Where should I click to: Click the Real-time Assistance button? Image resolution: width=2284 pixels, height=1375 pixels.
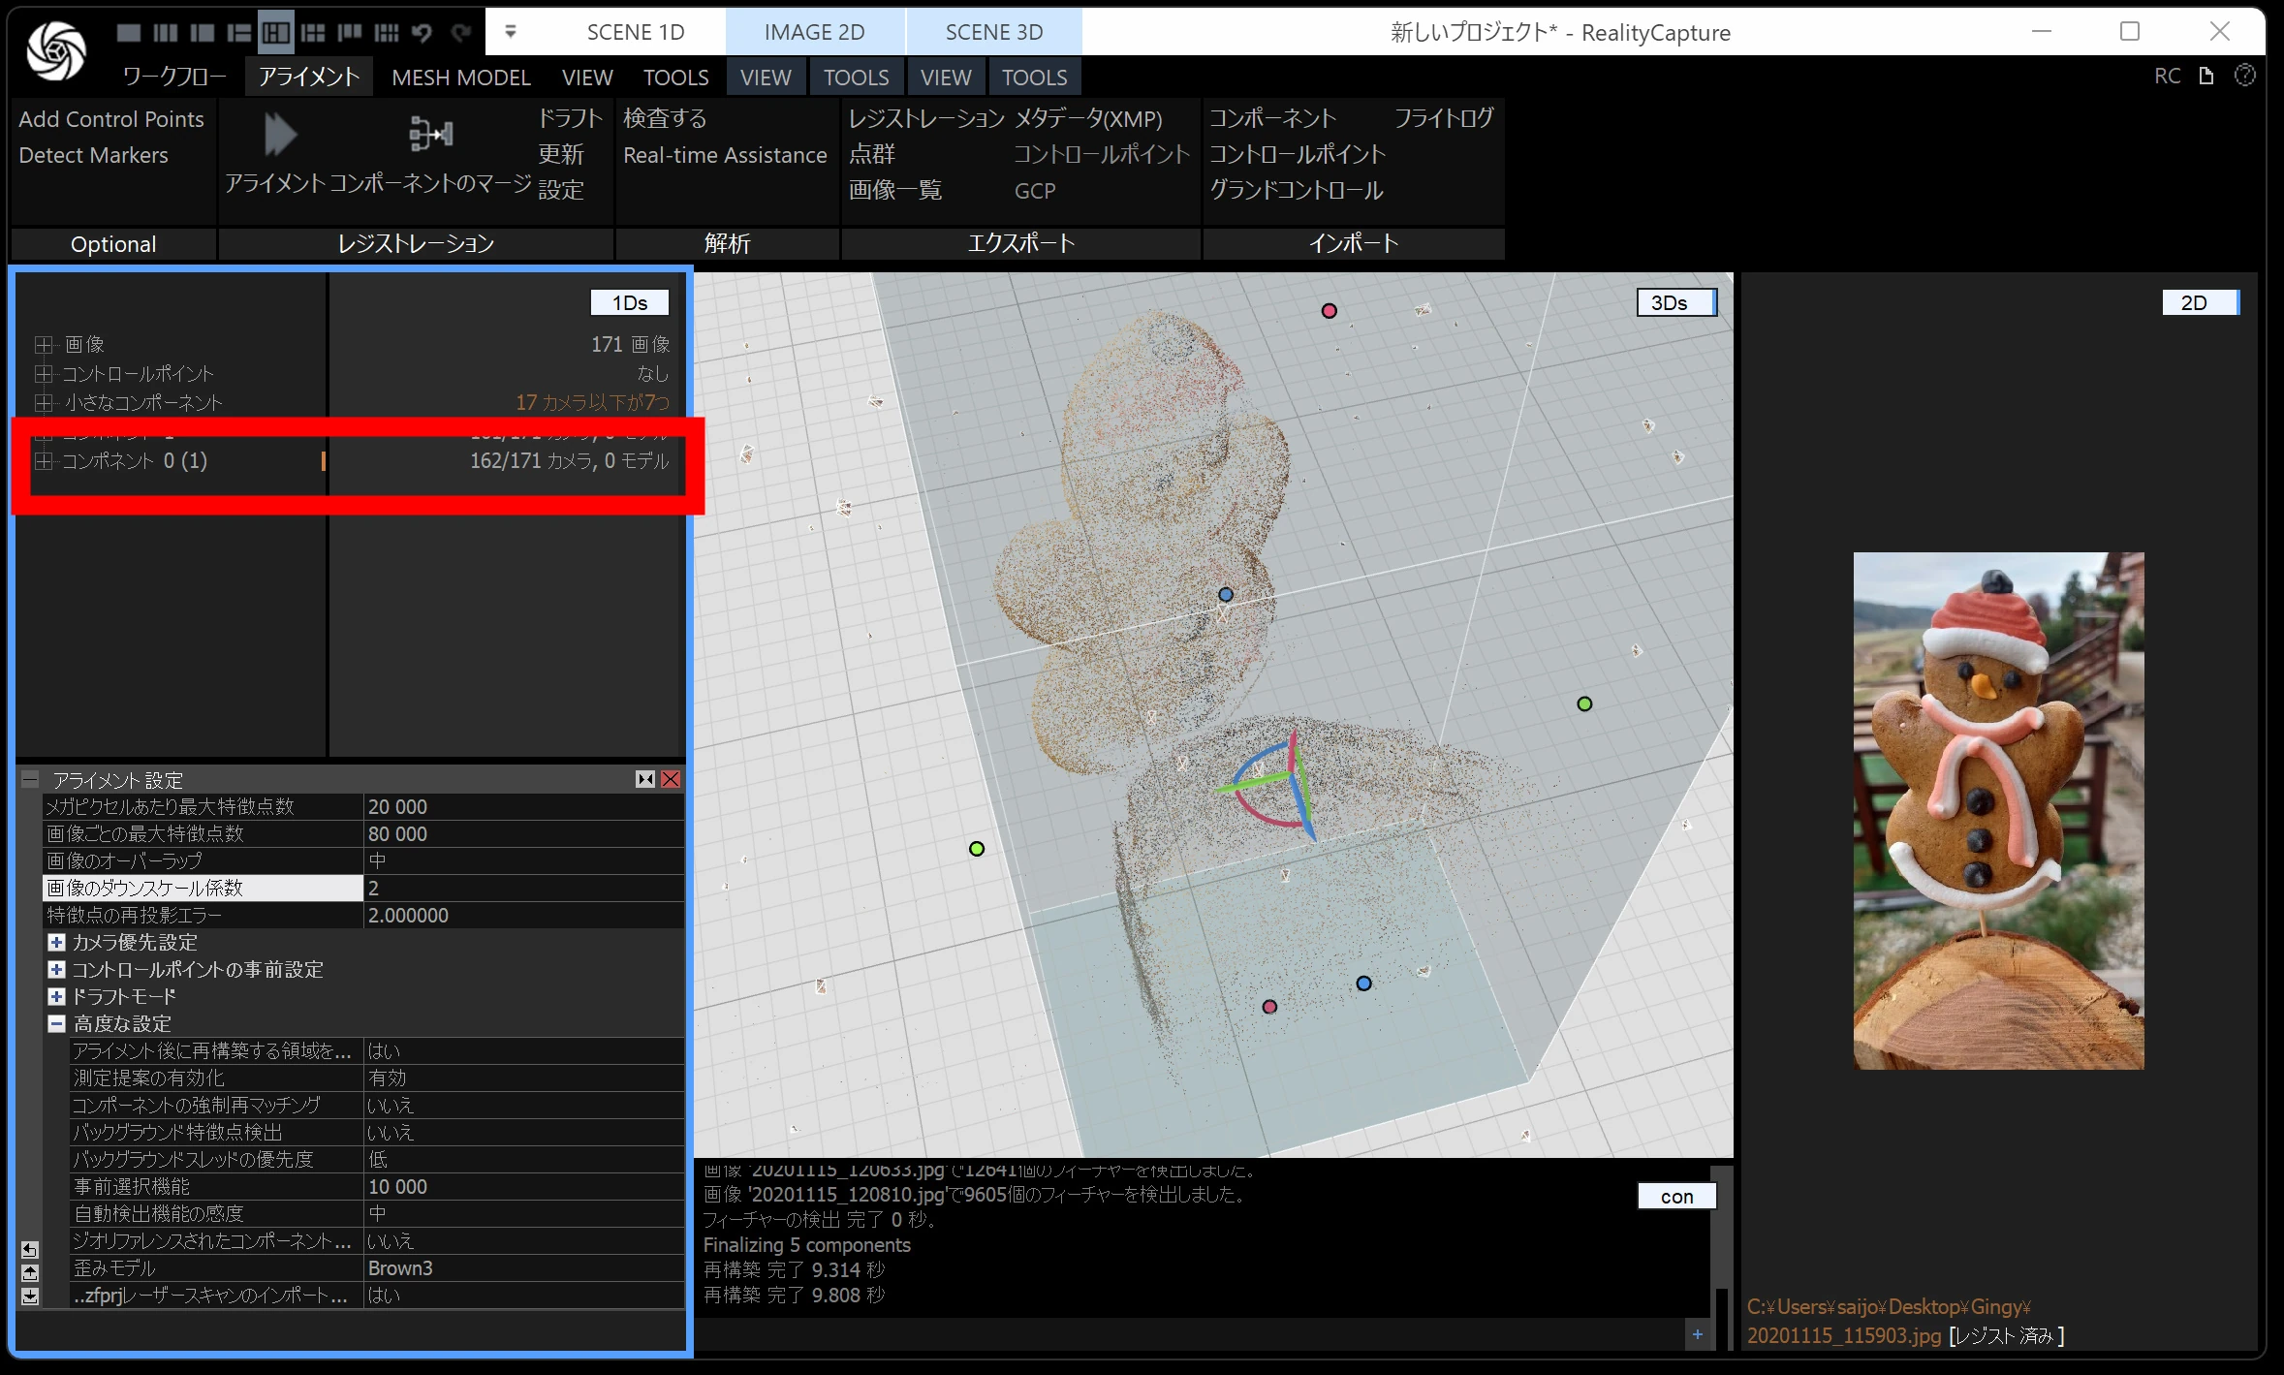(725, 155)
